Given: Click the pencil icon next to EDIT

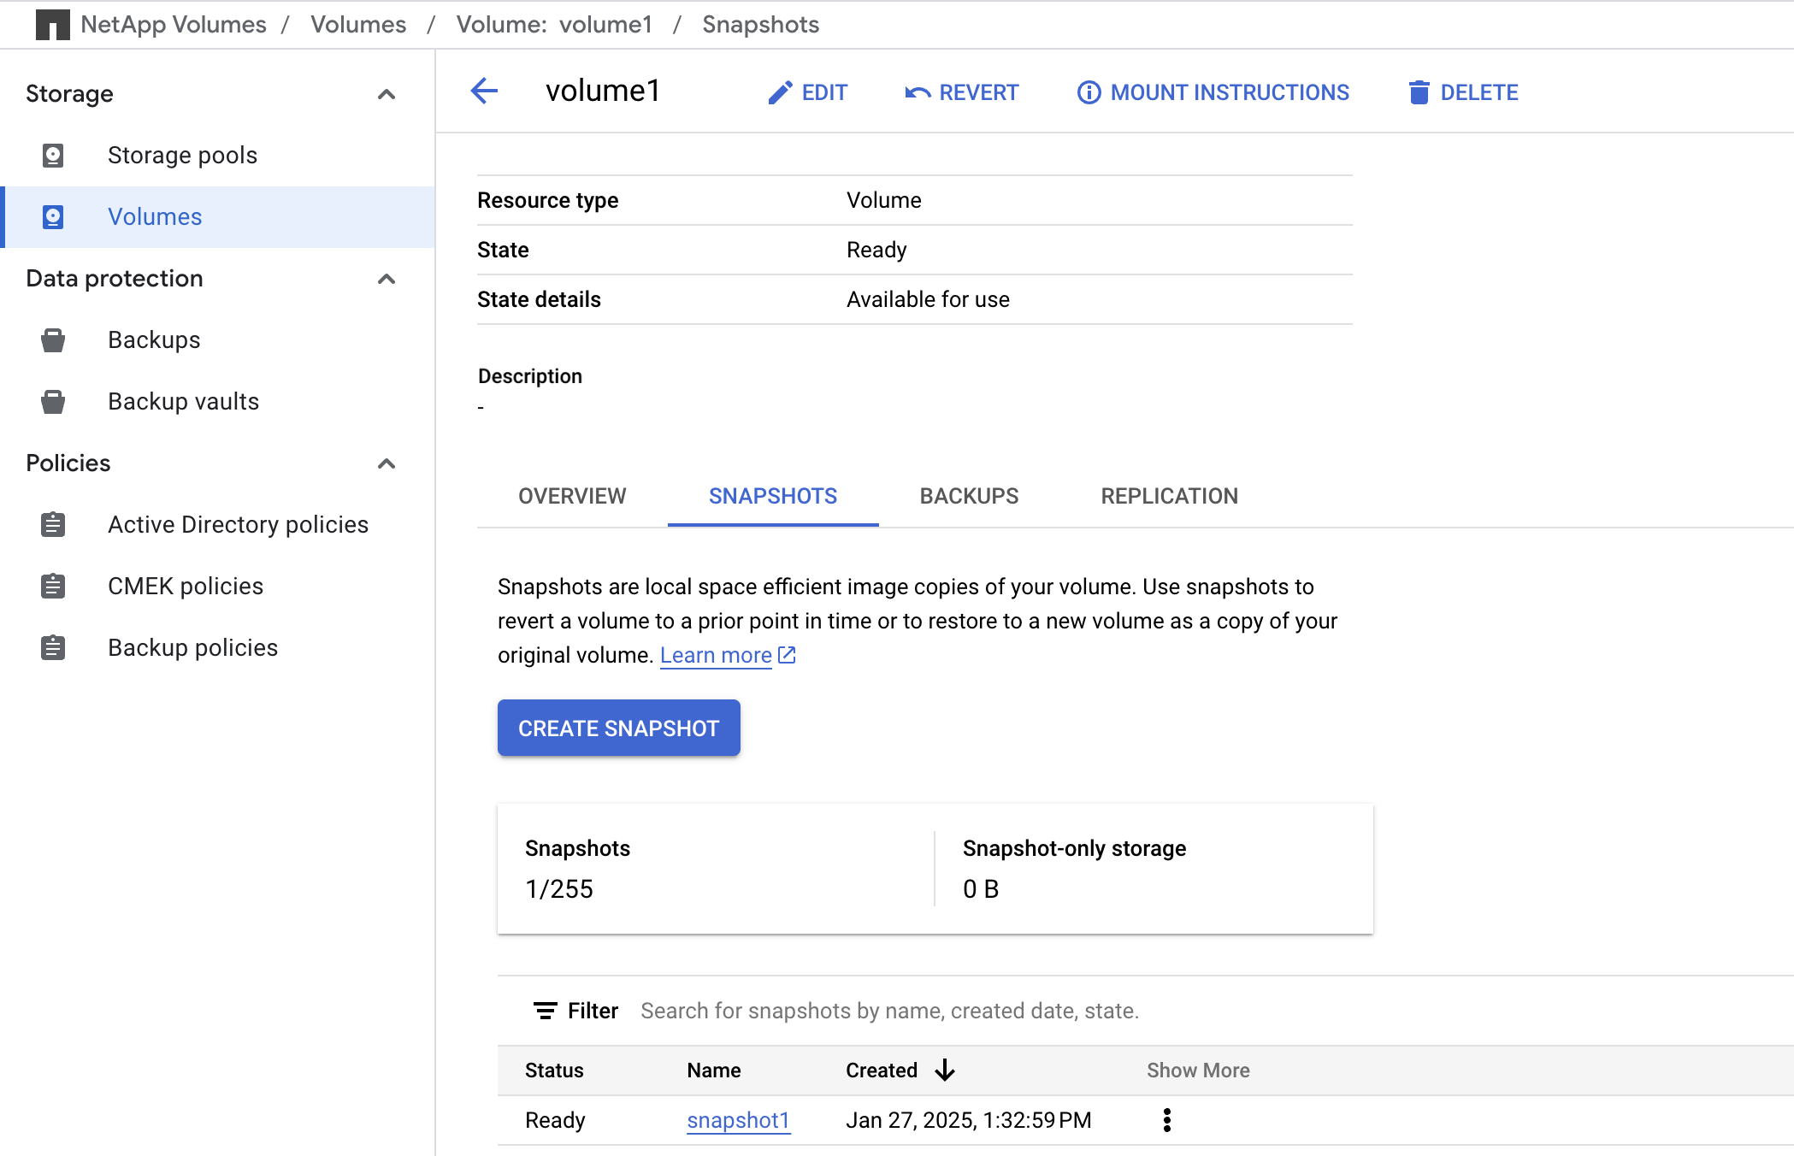Looking at the screenshot, I should (780, 92).
